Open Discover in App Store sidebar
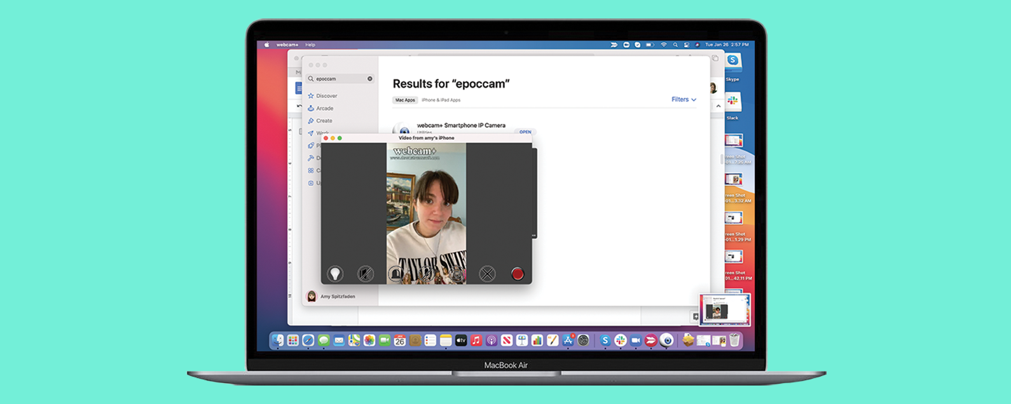 point(323,96)
